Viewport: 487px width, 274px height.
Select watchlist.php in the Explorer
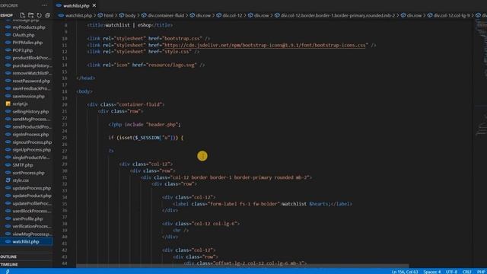pyautogui.click(x=26, y=242)
